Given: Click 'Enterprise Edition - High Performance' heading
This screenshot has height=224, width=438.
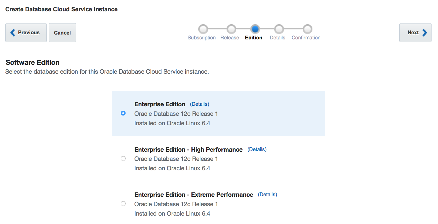Looking at the screenshot, I should click(188, 150).
